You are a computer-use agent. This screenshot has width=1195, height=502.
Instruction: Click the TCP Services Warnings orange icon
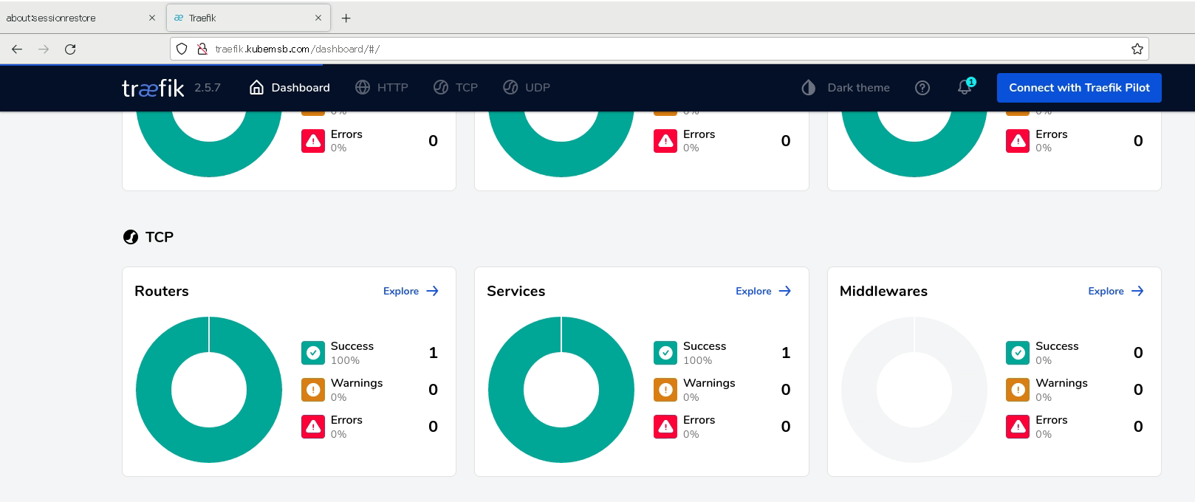665,390
